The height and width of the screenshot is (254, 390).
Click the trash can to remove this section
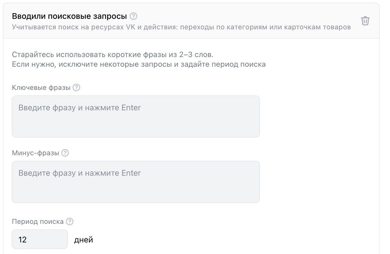365,21
